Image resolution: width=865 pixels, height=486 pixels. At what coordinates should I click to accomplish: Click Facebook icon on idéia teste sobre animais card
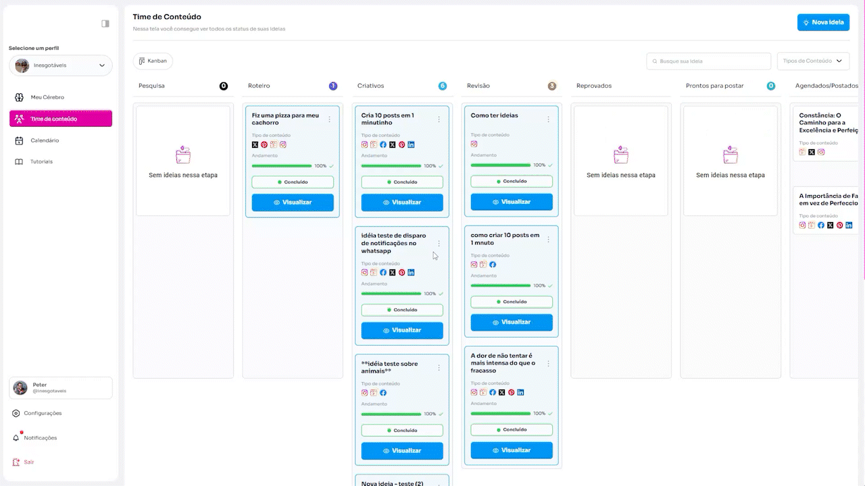pyautogui.click(x=383, y=393)
